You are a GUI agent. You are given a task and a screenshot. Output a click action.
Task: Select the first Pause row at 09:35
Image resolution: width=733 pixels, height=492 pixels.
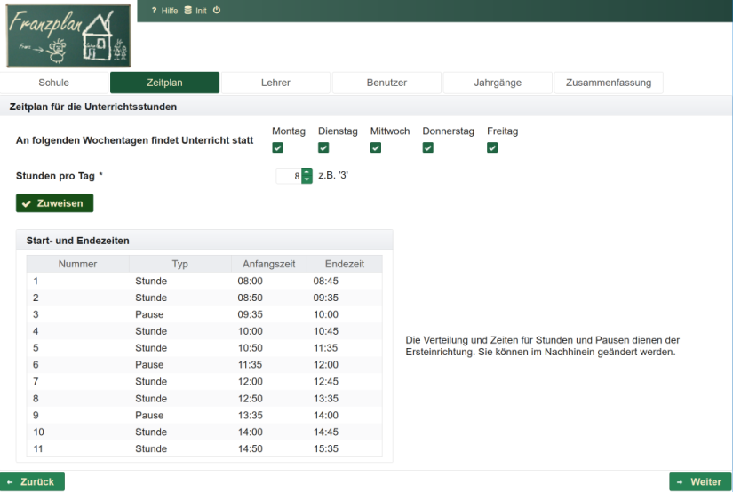(x=204, y=314)
